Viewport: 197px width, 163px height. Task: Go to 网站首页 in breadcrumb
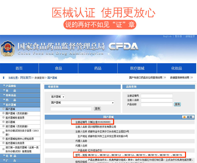26,77
